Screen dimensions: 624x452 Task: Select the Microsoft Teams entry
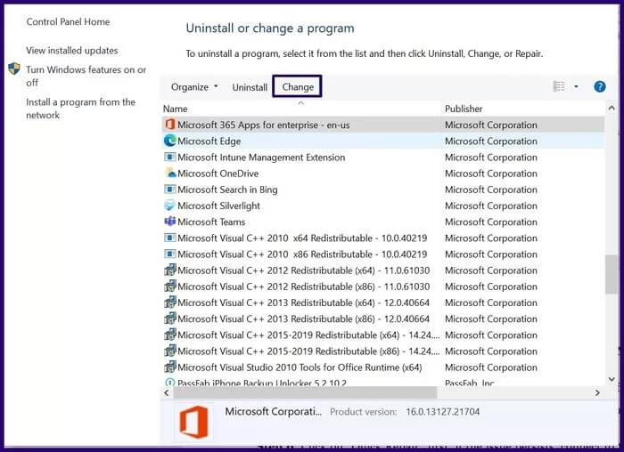coord(211,222)
